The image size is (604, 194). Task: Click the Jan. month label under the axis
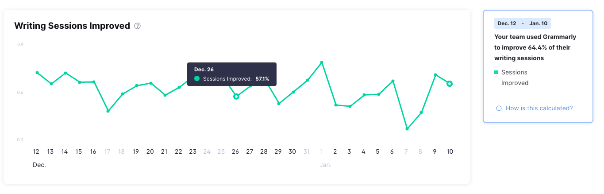325,165
